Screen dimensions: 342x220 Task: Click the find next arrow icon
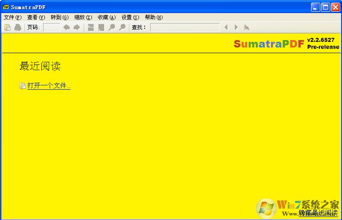(236, 27)
